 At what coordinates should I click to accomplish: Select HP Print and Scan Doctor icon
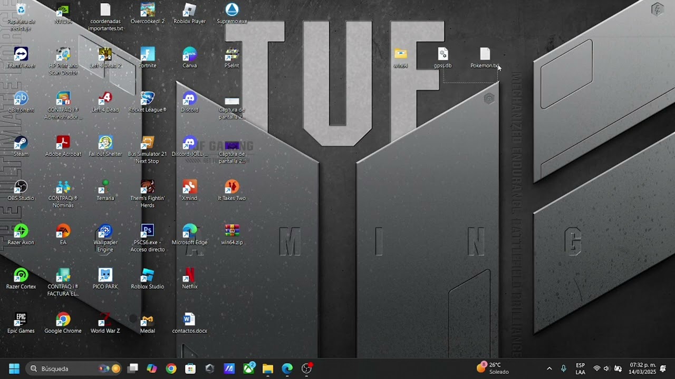pyautogui.click(x=63, y=61)
